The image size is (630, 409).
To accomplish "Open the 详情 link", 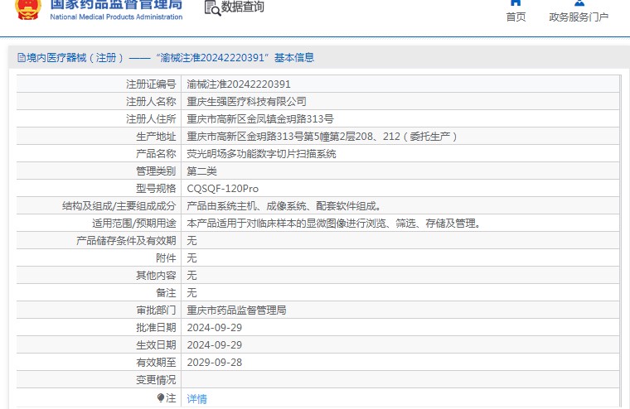I will pos(197,398).
